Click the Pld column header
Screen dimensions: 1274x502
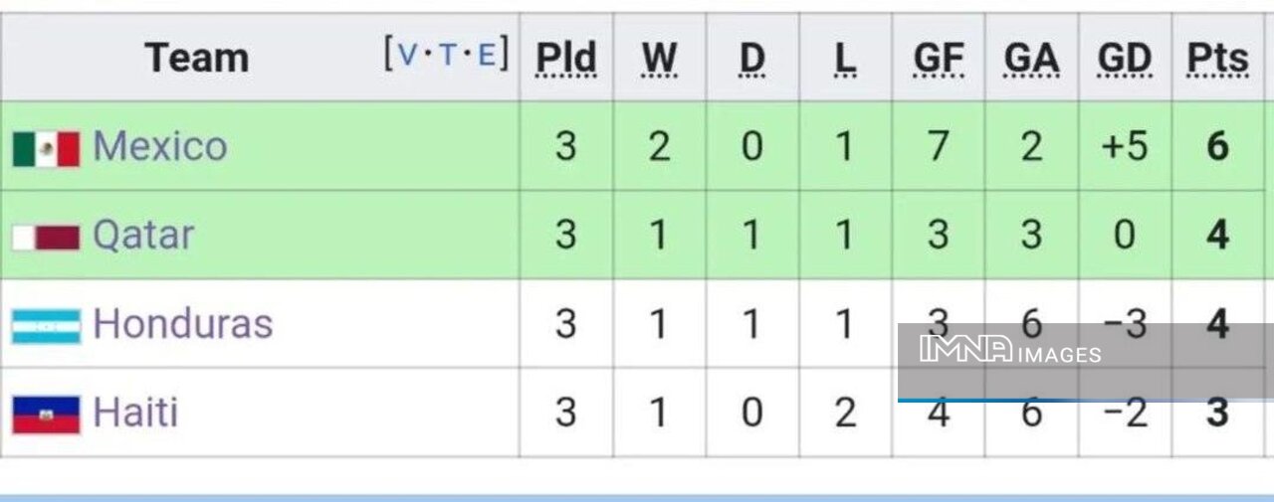click(x=565, y=60)
